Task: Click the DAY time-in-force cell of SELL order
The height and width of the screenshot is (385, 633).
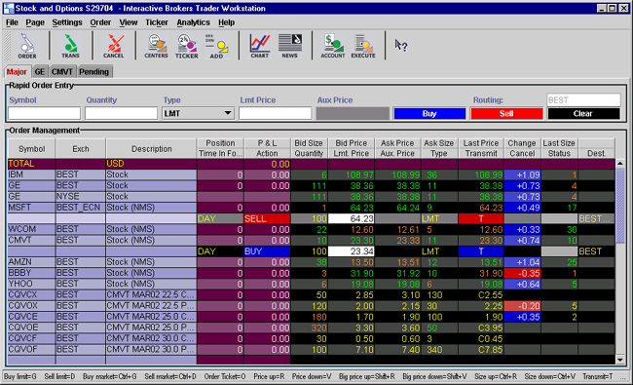Action: [x=220, y=218]
